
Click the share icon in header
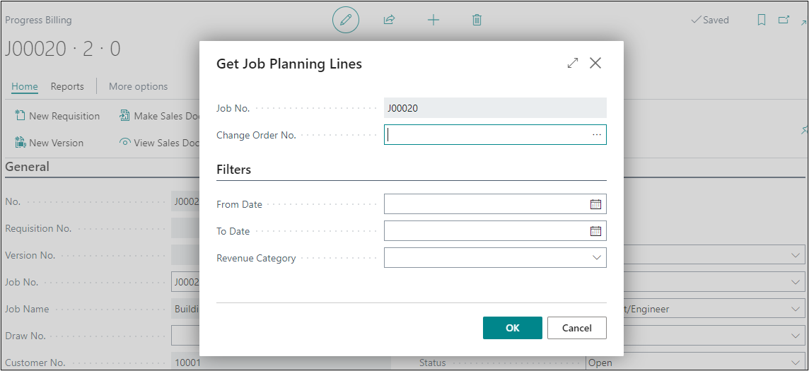389,20
